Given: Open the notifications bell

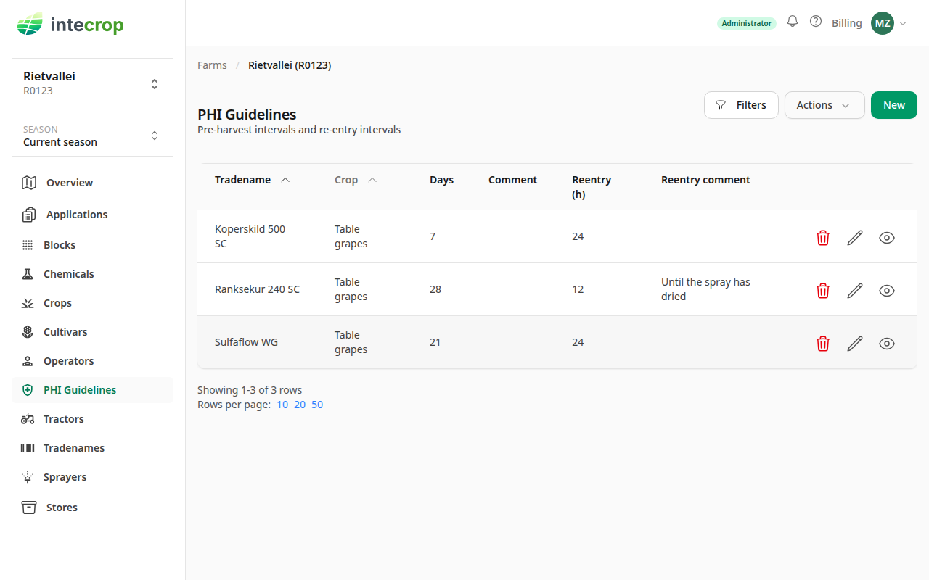Looking at the screenshot, I should tap(793, 22).
